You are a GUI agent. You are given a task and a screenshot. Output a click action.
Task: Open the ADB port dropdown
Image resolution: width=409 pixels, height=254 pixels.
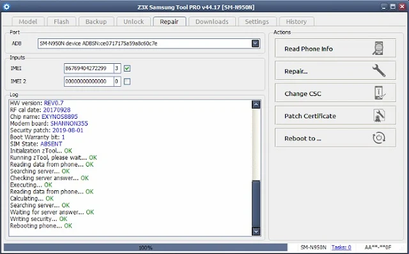[256, 43]
